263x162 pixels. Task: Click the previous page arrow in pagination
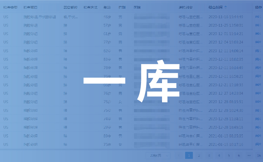pyautogui.click(x=178, y=155)
